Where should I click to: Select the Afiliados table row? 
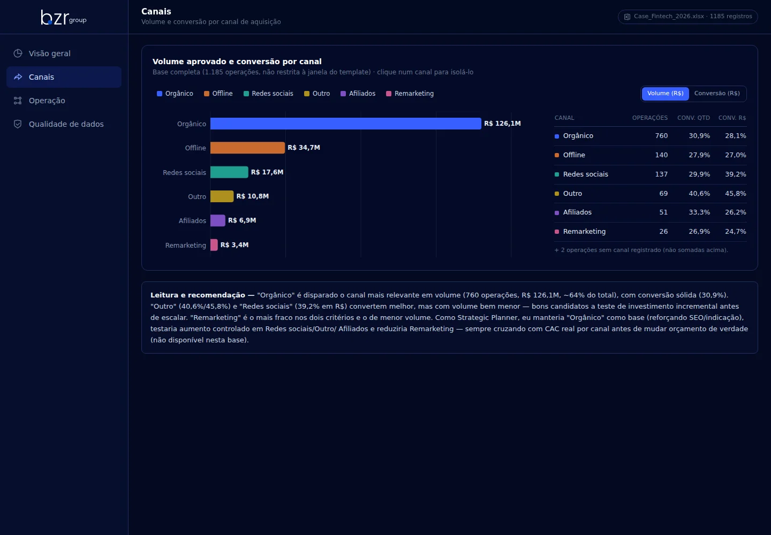pyautogui.click(x=651, y=212)
